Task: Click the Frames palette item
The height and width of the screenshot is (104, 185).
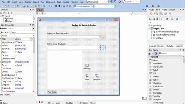Action: coord(155,60)
